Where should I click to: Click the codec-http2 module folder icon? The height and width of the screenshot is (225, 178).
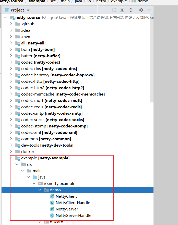[x=18, y=88]
